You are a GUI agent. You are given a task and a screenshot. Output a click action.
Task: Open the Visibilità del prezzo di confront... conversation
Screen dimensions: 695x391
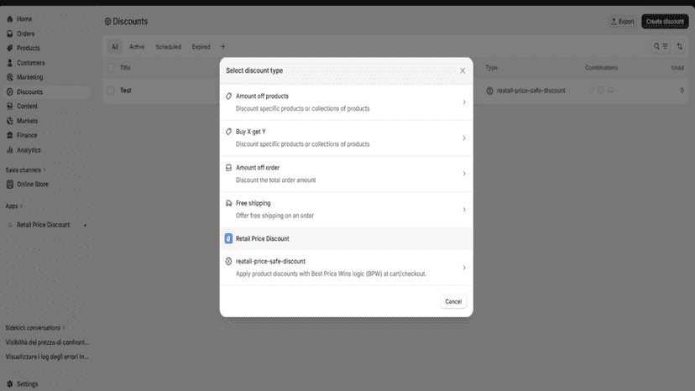click(x=47, y=342)
